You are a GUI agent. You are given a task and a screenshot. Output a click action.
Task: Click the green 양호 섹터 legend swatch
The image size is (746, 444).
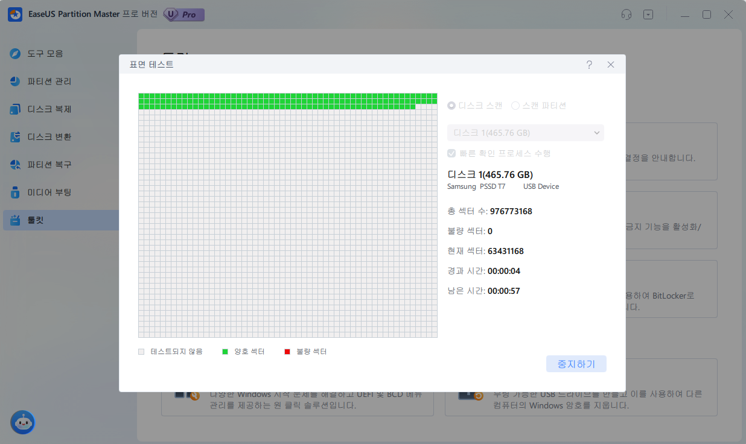pyautogui.click(x=226, y=351)
